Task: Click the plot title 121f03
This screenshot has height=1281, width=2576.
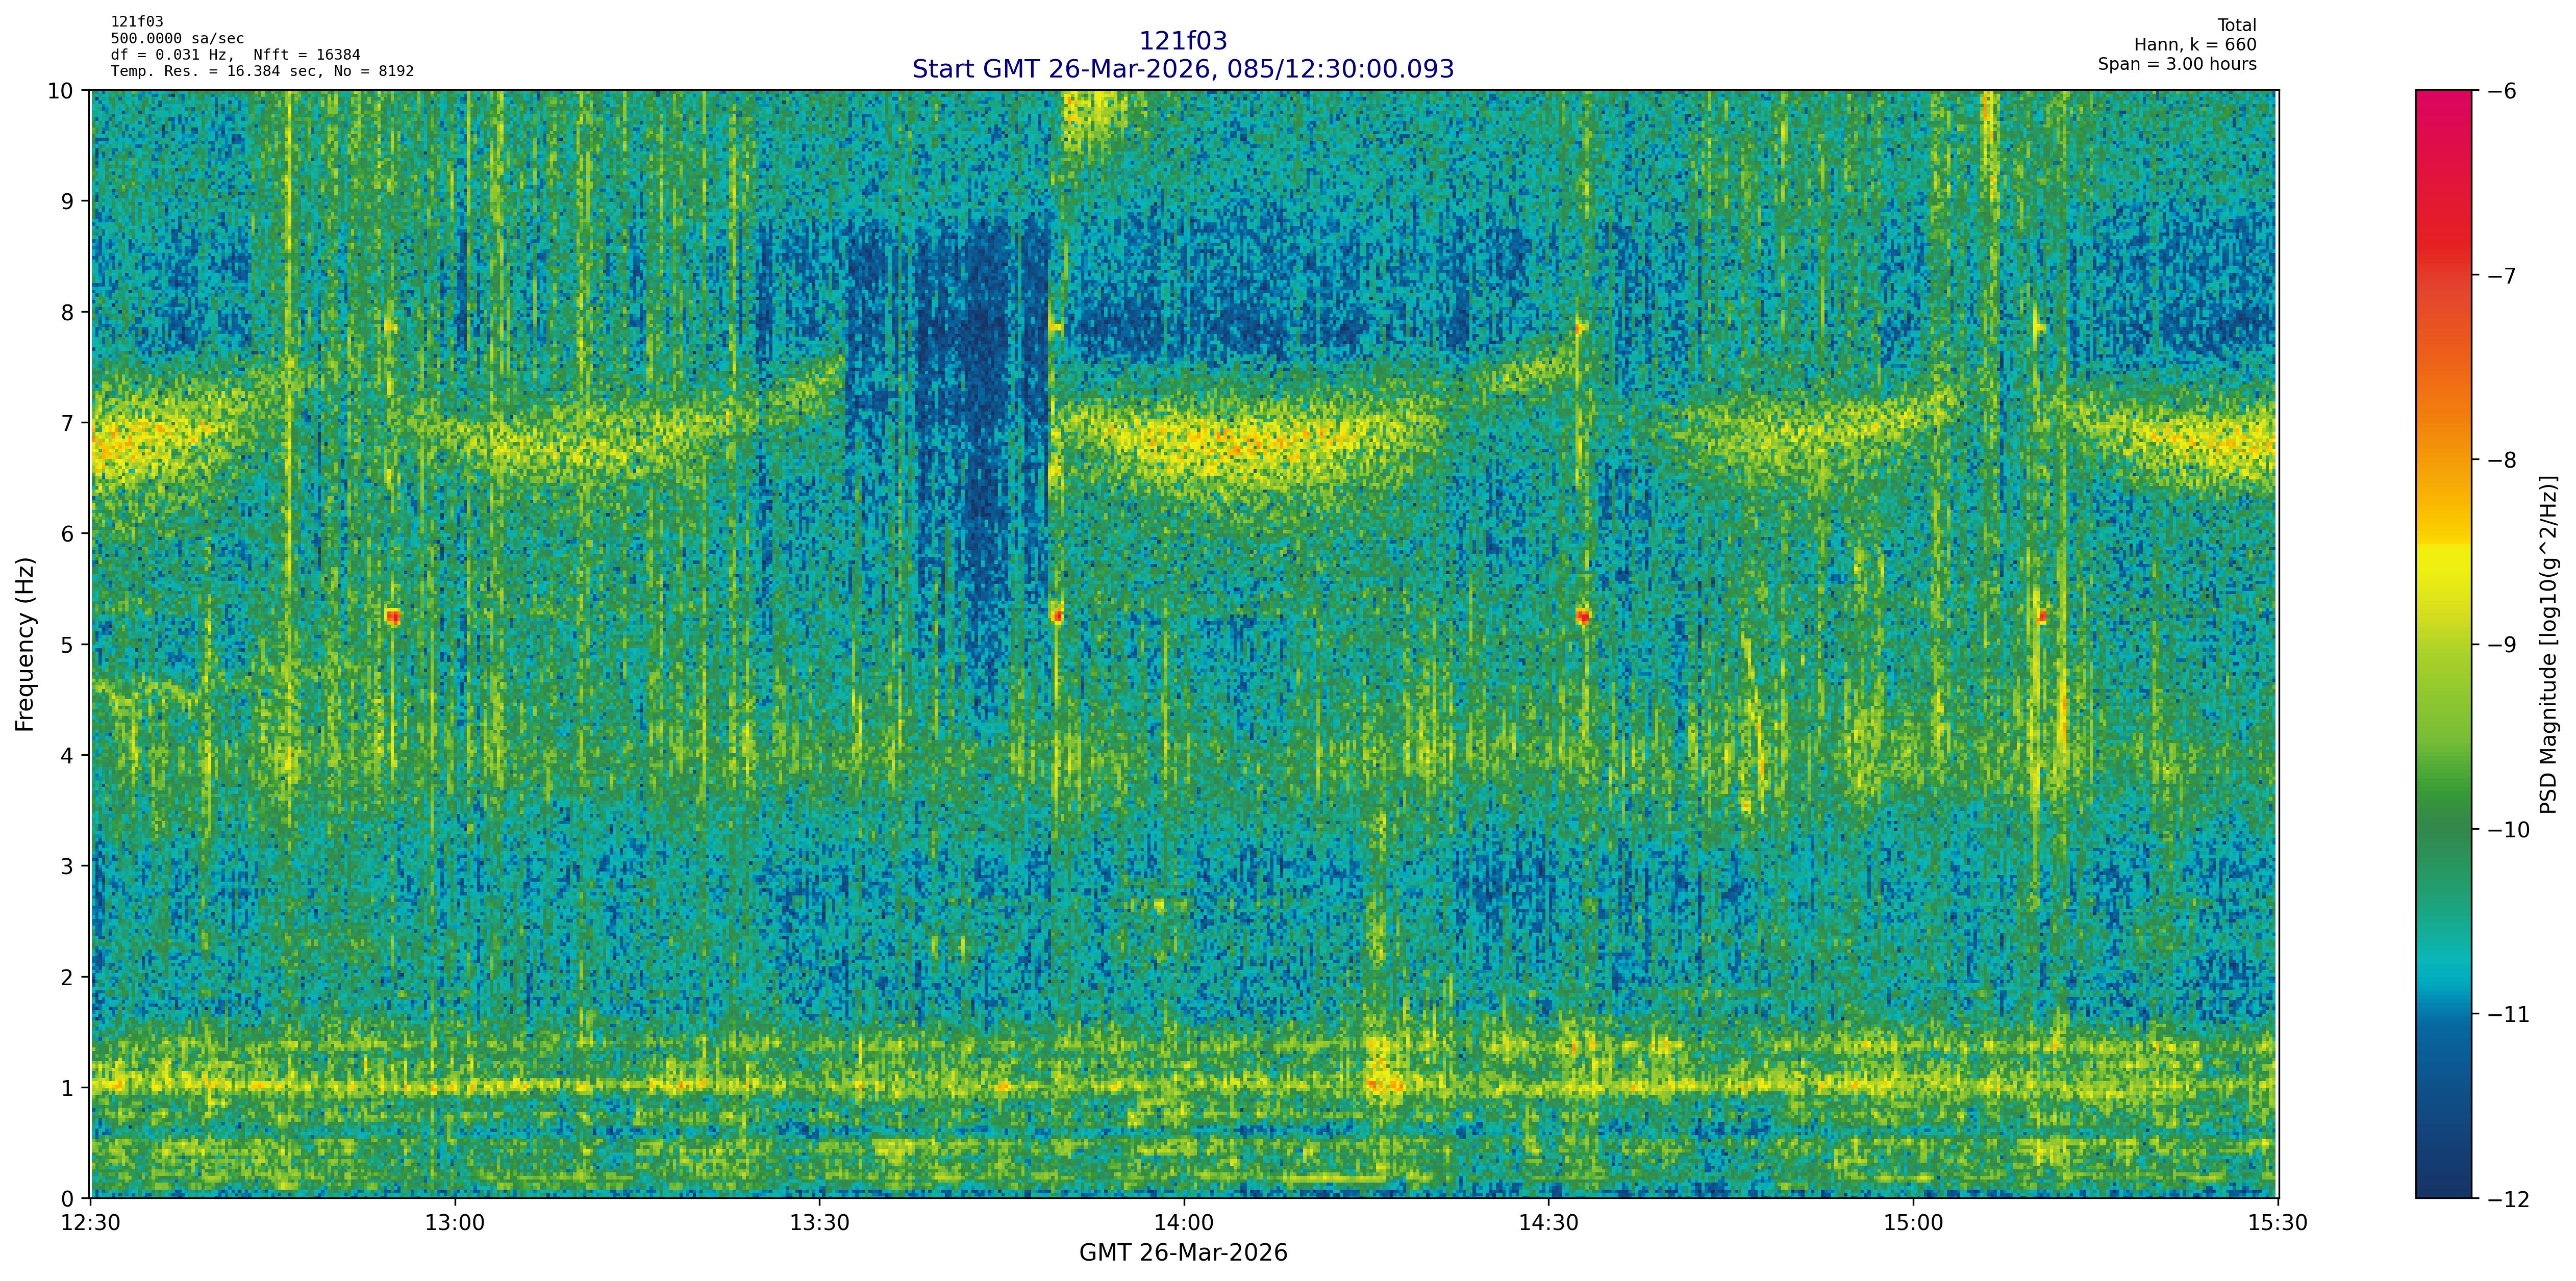Action: (x=1183, y=41)
